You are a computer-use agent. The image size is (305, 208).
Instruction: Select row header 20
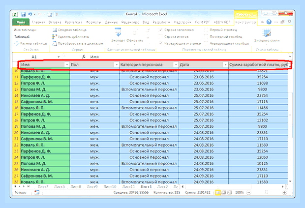(16, 133)
